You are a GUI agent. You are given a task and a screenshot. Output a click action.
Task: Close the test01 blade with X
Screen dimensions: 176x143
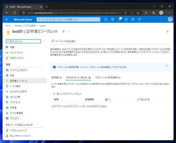(167, 31)
